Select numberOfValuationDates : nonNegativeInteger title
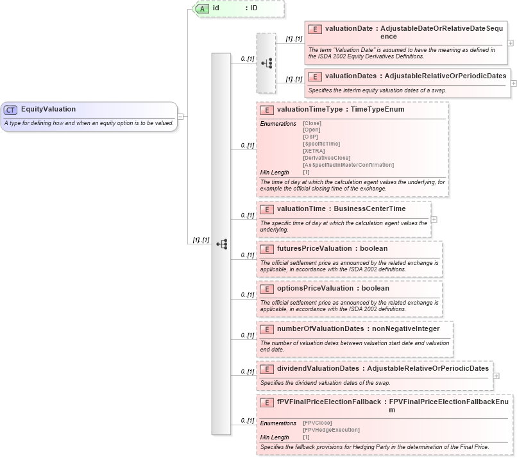Viewport: 517px width, 458px height. click(359, 328)
